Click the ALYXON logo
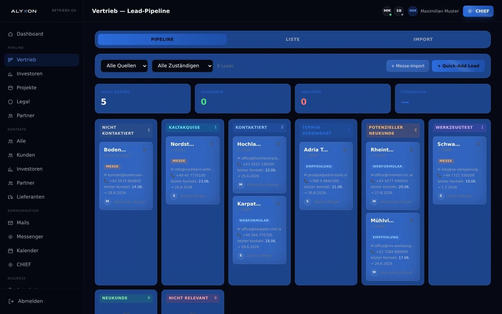Viewport: 502px width, 314px height. point(24,11)
